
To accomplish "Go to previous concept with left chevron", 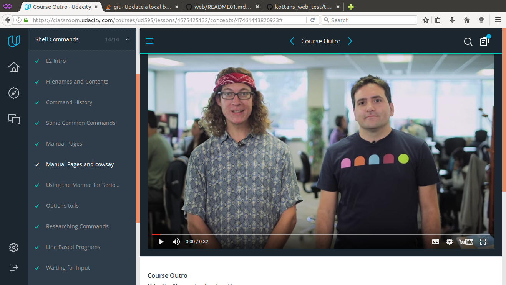I will point(292,41).
